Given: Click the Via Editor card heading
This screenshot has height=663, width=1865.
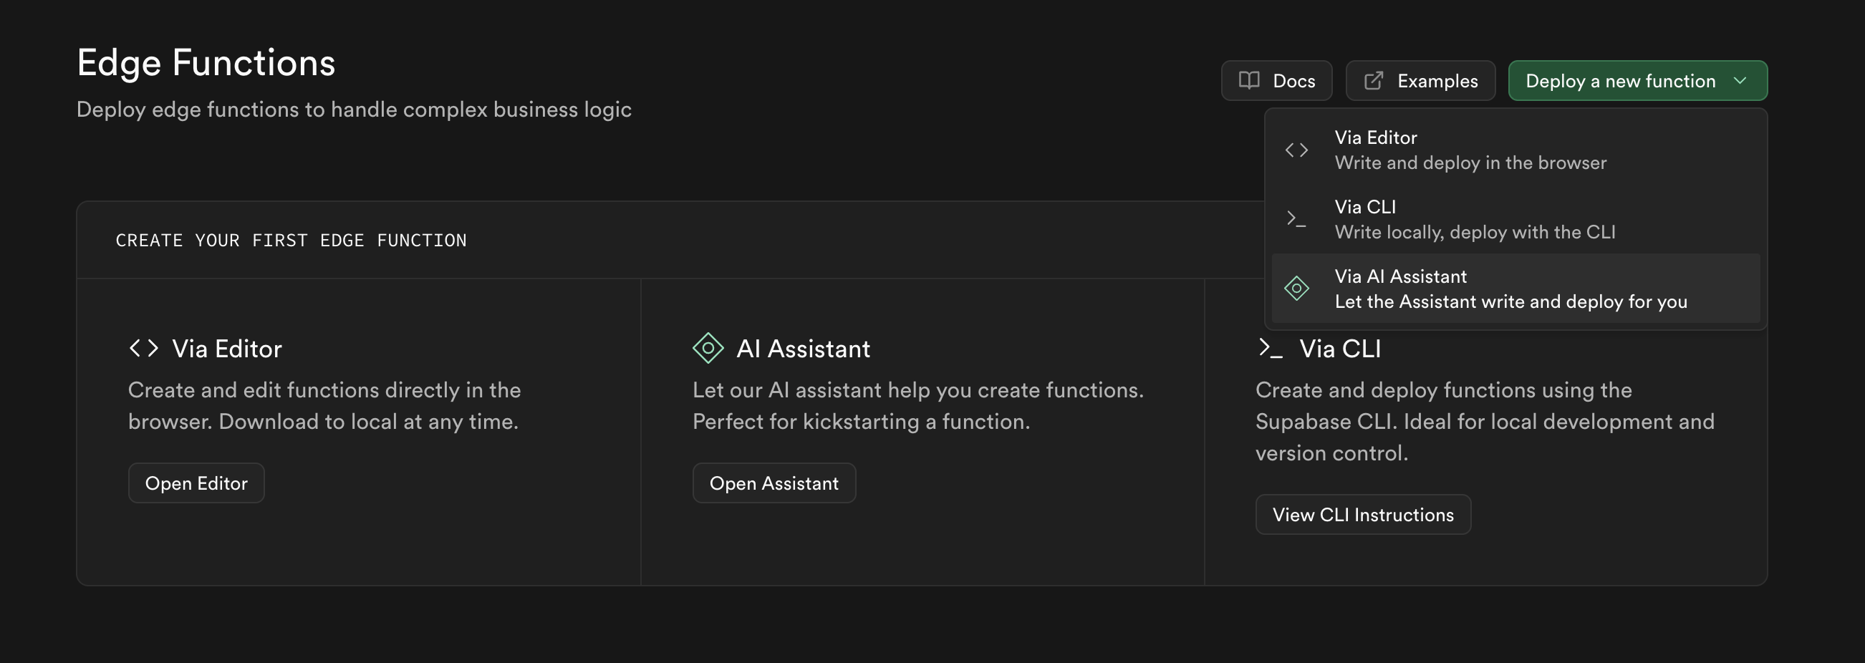Looking at the screenshot, I should pyautogui.click(x=226, y=349).
